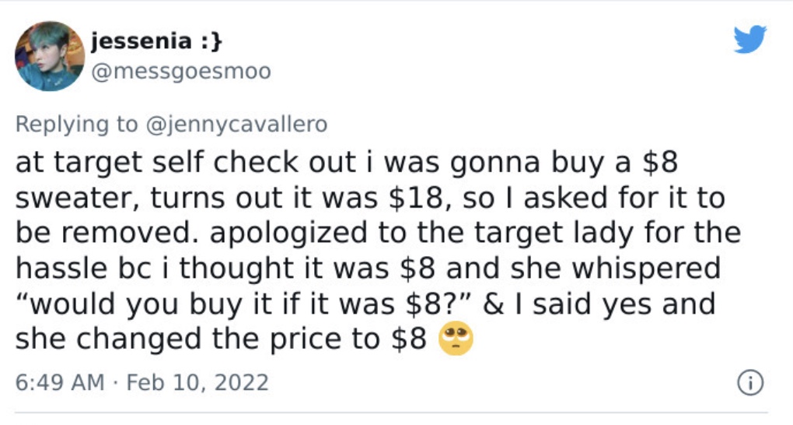Follow the @jennycavallero mention link

point(236,125)
